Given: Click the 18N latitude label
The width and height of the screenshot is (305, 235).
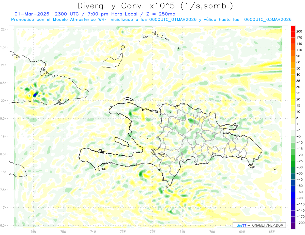Looking at the screenshot, I should coord(4,172).
